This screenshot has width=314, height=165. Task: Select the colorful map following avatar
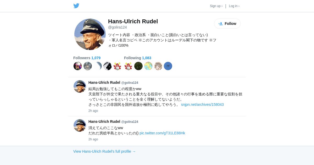[x=148, y=66]
